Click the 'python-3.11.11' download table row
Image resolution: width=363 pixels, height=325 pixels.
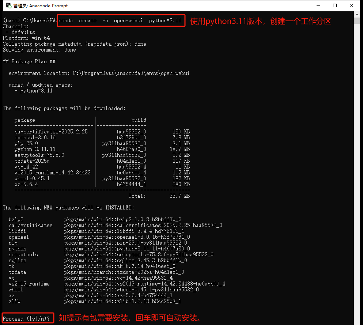102,149
